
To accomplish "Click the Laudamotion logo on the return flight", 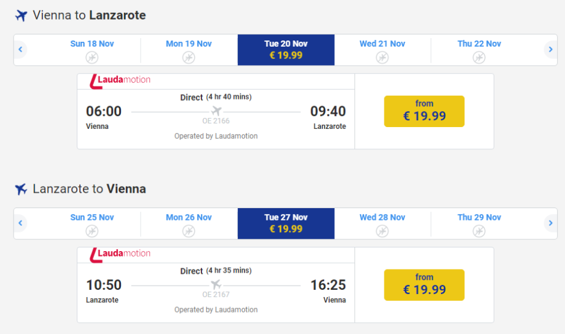I will point(120,254).
